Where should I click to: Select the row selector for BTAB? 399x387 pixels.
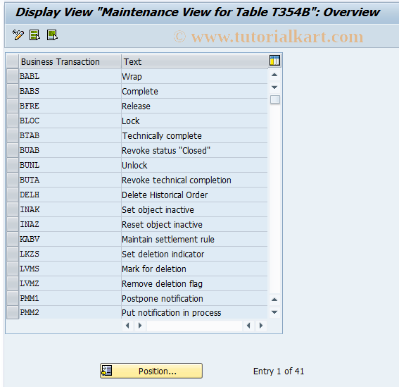point(13,135)
